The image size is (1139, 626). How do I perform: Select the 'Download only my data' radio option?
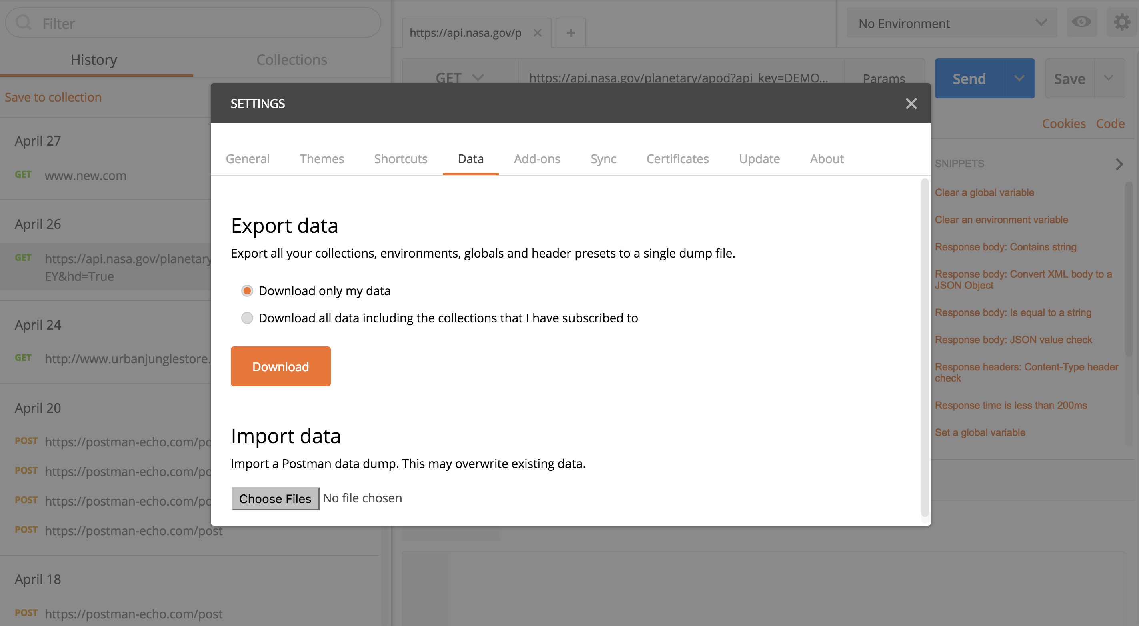pyautogui.click(x=247, y=291)
